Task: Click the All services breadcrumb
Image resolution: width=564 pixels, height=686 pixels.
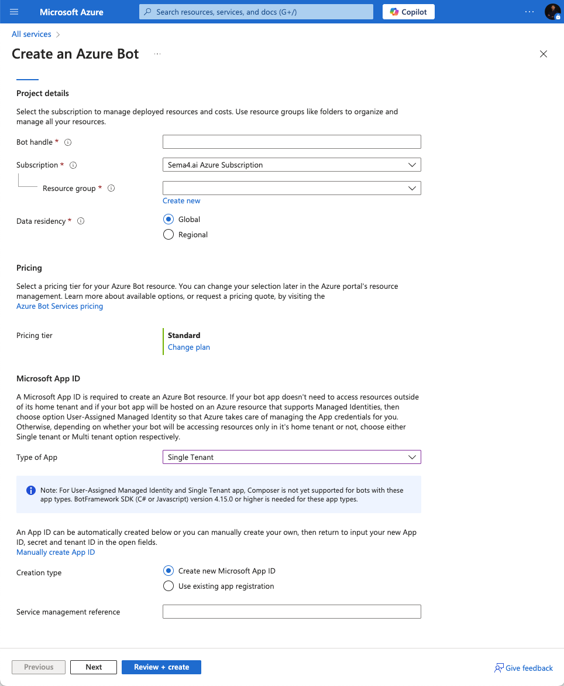Action: point(32,34)
